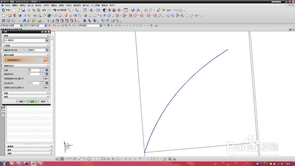Screen dimensions: 295x166
Task: Click the green checkmark toolbar icon
Action: (103, 20)
